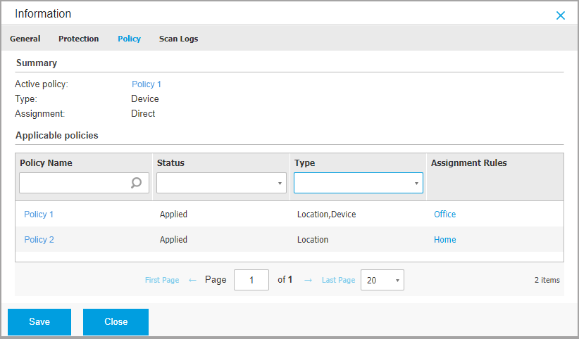Open the Protection tab
Viewport: 579px width, 339px height.
[x=78, y=39]
